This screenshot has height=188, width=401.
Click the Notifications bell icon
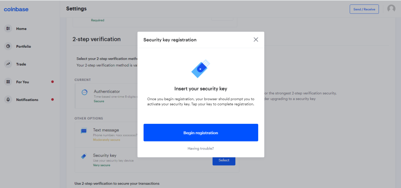pyautogui.click(x=8, y=99)
